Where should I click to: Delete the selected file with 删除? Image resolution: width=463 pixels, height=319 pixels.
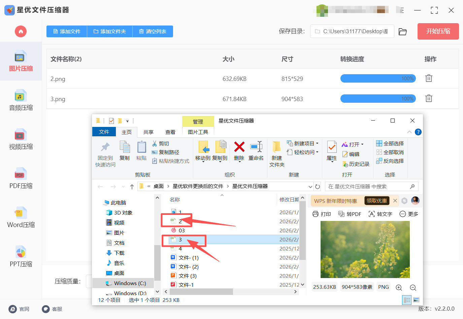coord(239,151)
